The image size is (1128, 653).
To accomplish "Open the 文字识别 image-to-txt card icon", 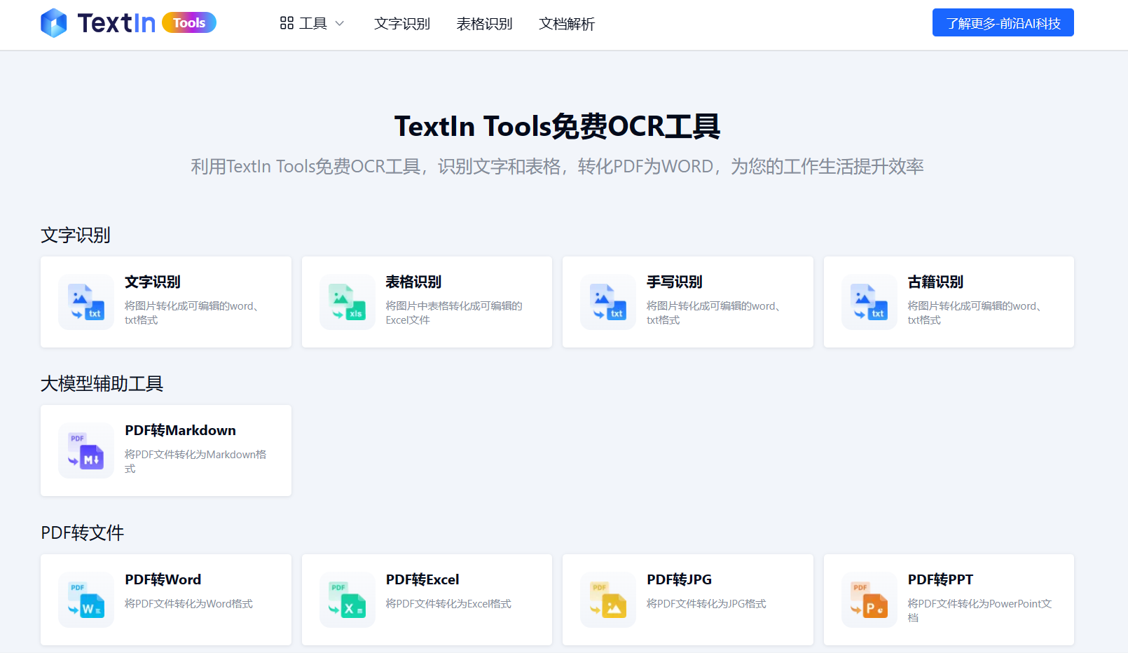I will tap(86, 302).
